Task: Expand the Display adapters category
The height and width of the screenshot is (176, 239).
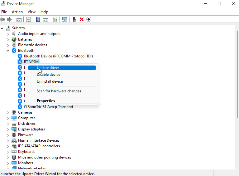Action: (8, 129)
